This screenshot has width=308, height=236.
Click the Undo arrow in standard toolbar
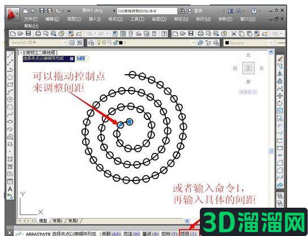coord(89,34)
